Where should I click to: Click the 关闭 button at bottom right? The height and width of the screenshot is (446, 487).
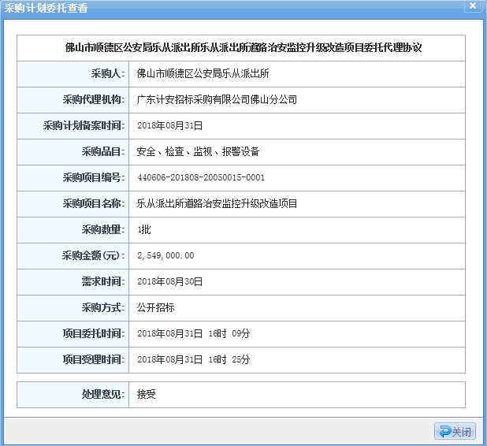[x=455, y=431]
